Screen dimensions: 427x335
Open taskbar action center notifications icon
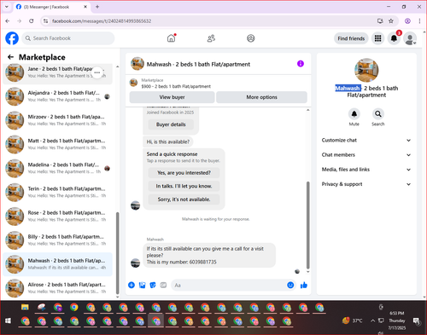pyautogui.click(x=417, y=321)
